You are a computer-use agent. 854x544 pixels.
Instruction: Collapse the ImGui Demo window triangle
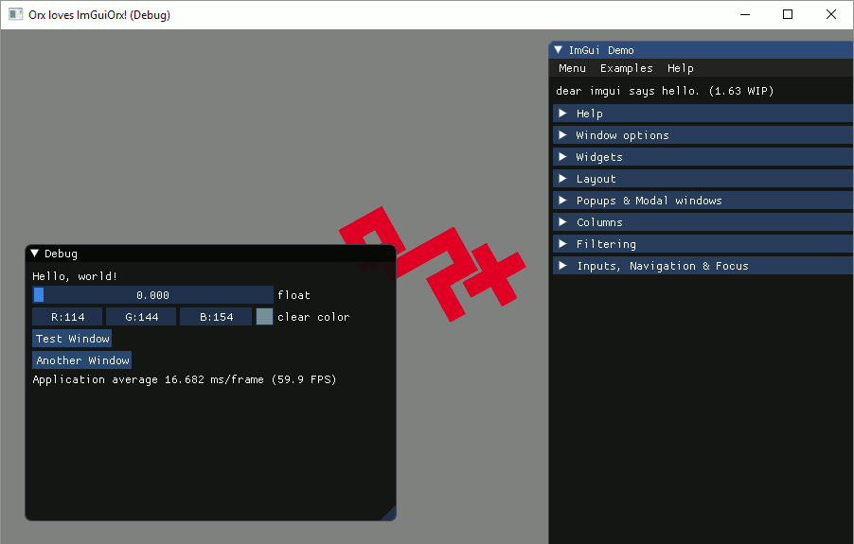[559, 50]
